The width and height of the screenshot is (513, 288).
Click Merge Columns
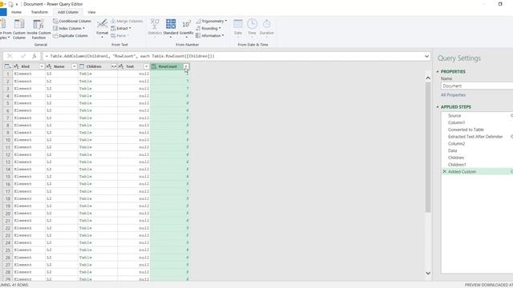coord(127,21)
